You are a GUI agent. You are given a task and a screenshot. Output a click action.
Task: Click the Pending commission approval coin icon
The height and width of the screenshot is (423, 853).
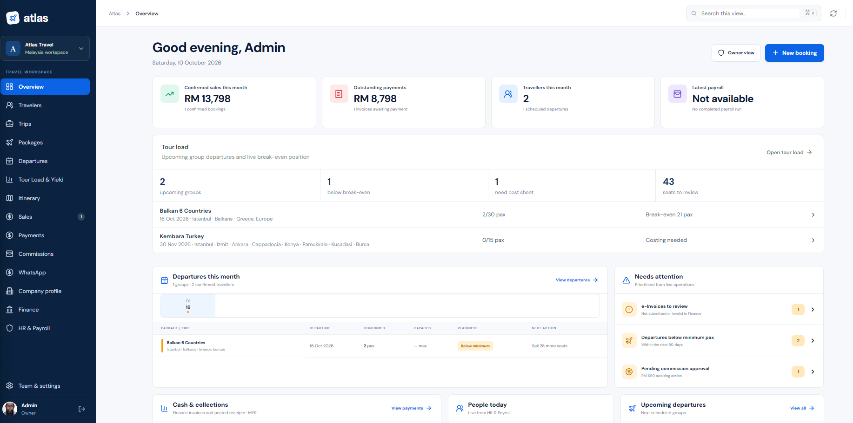click(629, 371)
